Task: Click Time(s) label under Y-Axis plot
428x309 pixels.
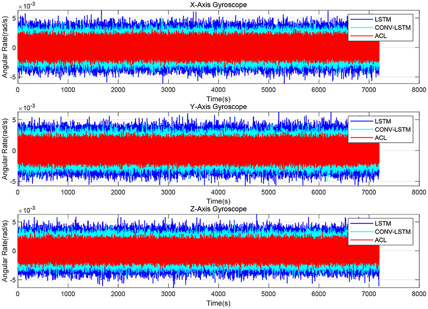Action: coord(218,201)
